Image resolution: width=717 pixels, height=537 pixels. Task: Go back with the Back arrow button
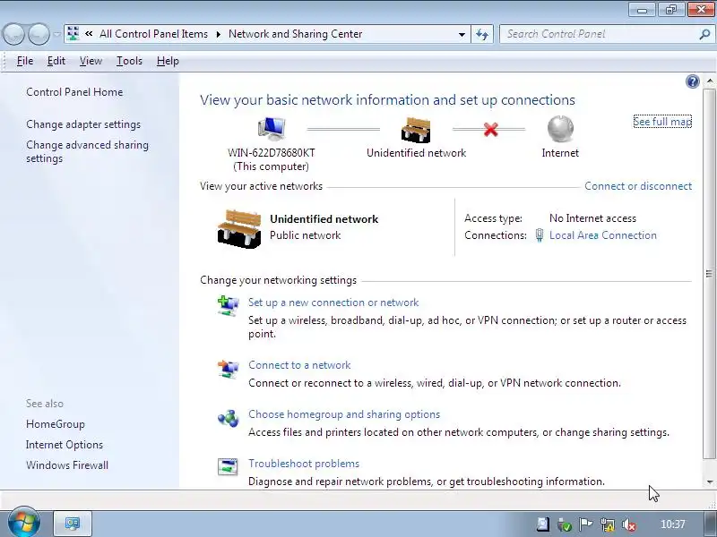pos(13,34)
